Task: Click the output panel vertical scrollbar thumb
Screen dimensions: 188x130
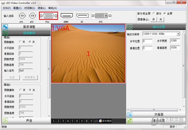Action: click(184, 66)
